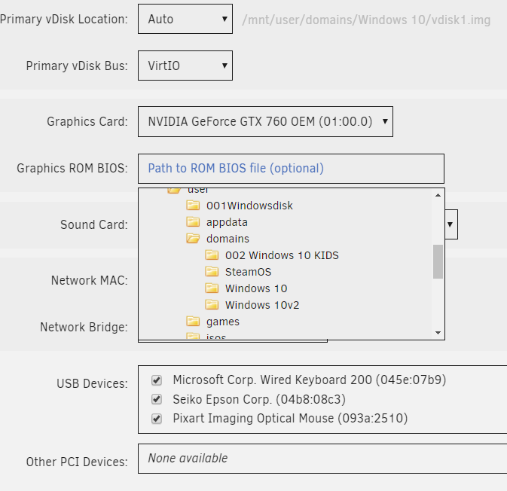Select the 001Windowsdisk tree entry

pyautogui.click(x=249, y=206)
